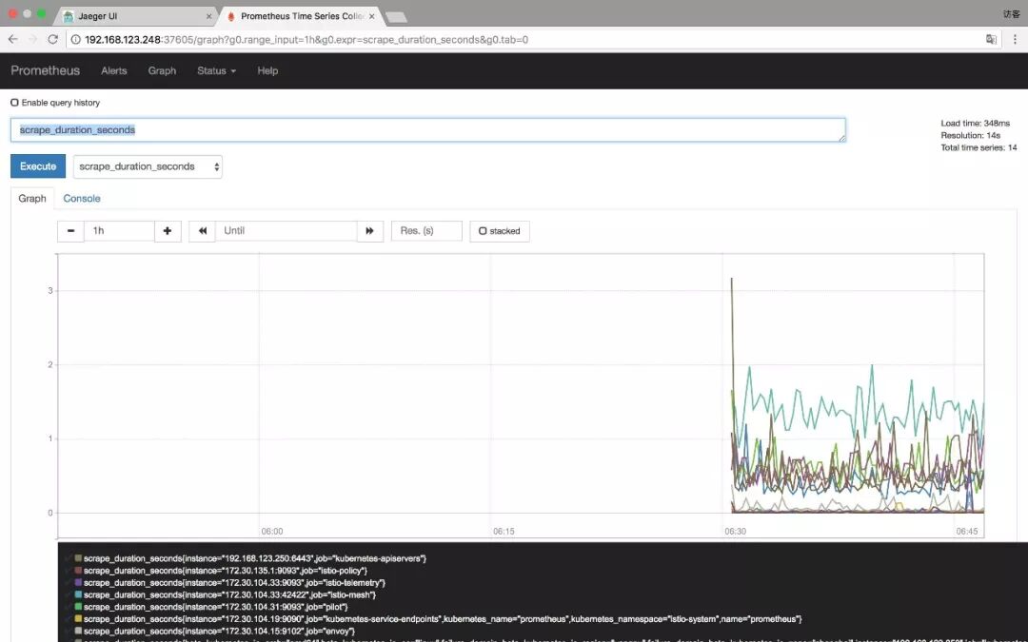Toggle the kubernetes-apiservers series color swatch
The height and width of the screenshot is (642, 1028).
(x=78, y=558)
